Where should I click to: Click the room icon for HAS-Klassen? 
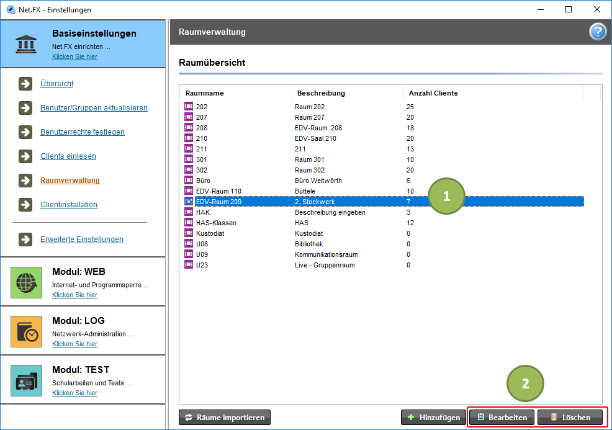tap(189, 222)
